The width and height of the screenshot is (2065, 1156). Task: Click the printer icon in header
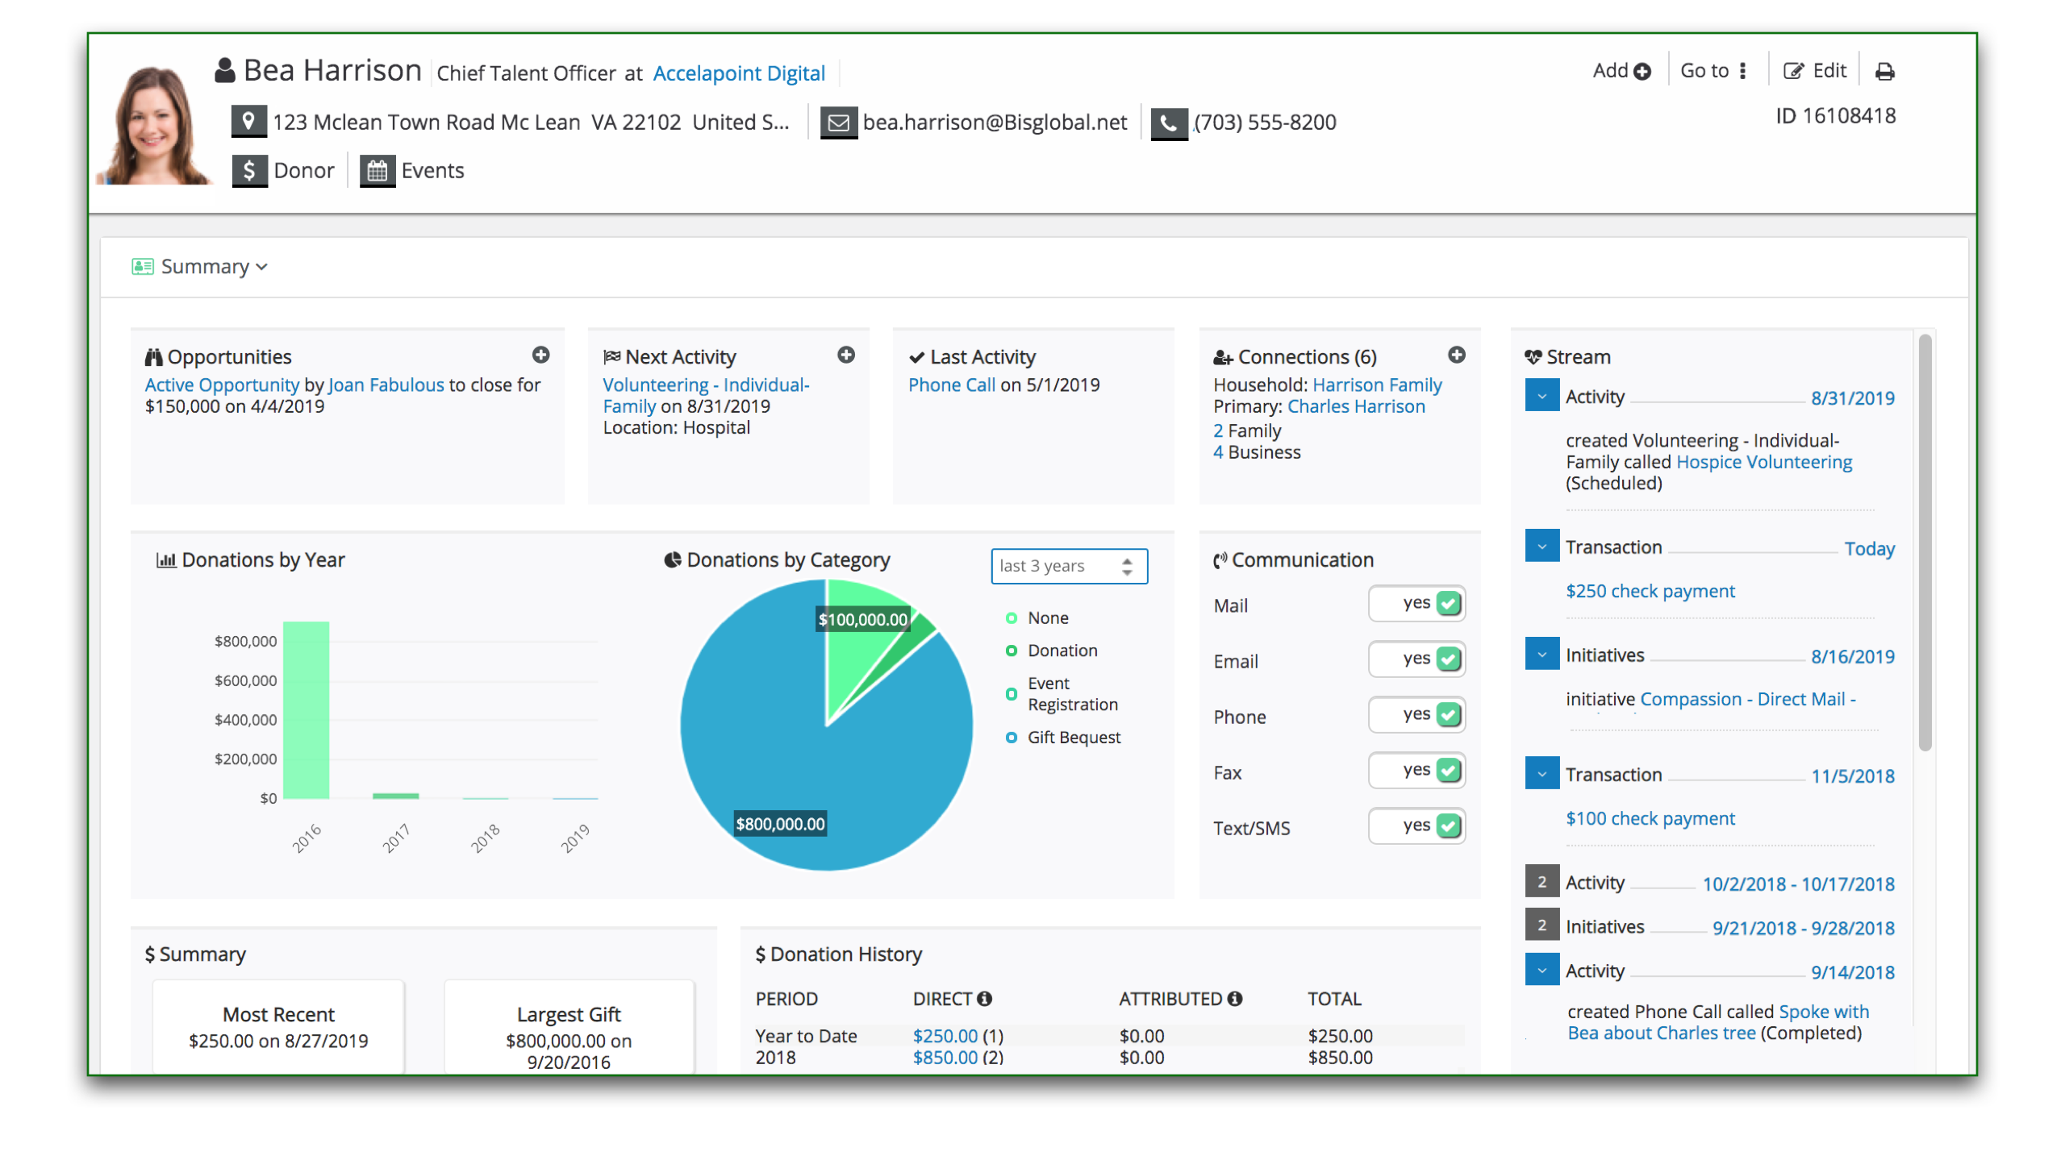pyautogui.click(x=1884, y=72)
